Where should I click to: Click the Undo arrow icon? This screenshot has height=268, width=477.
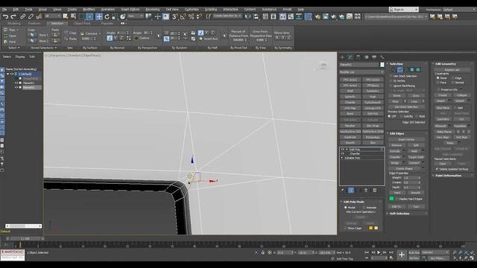pyautogui.click(x=5, y=16)
